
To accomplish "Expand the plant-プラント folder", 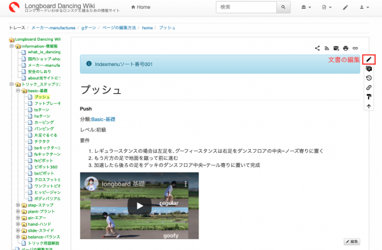I will (18, 211).
